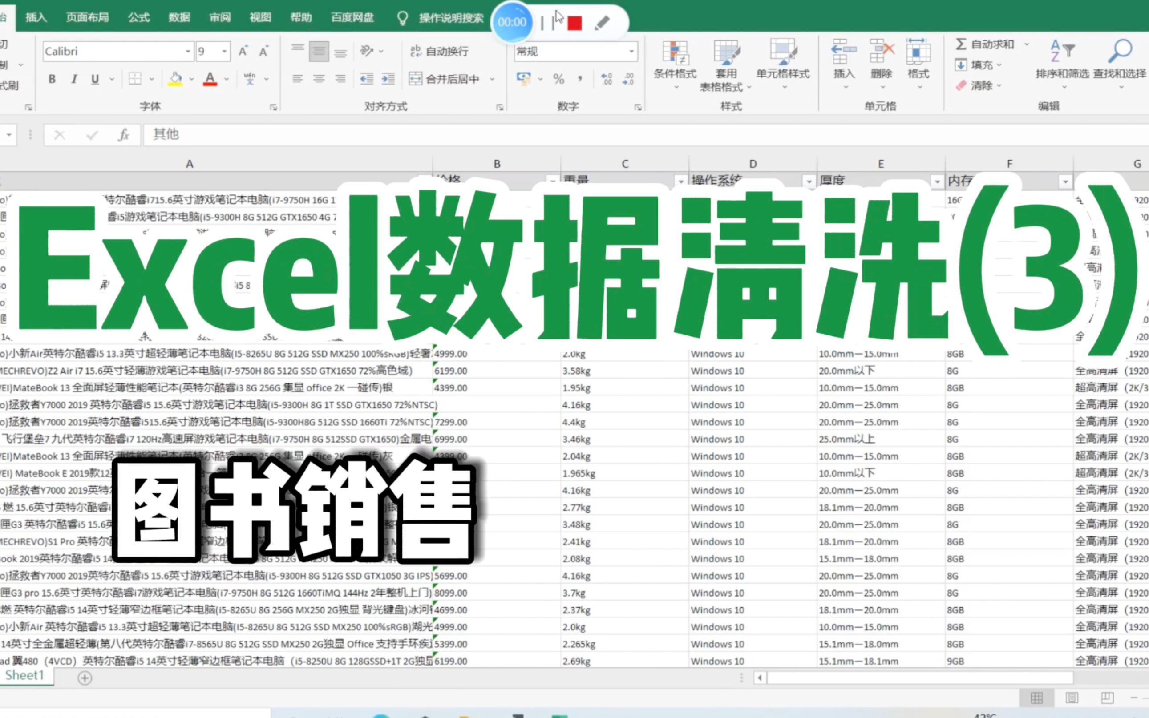Screen dimensions: 1149x718
Task: Click percent style icon
Action: pyautogui.click(x=558, y=79)
